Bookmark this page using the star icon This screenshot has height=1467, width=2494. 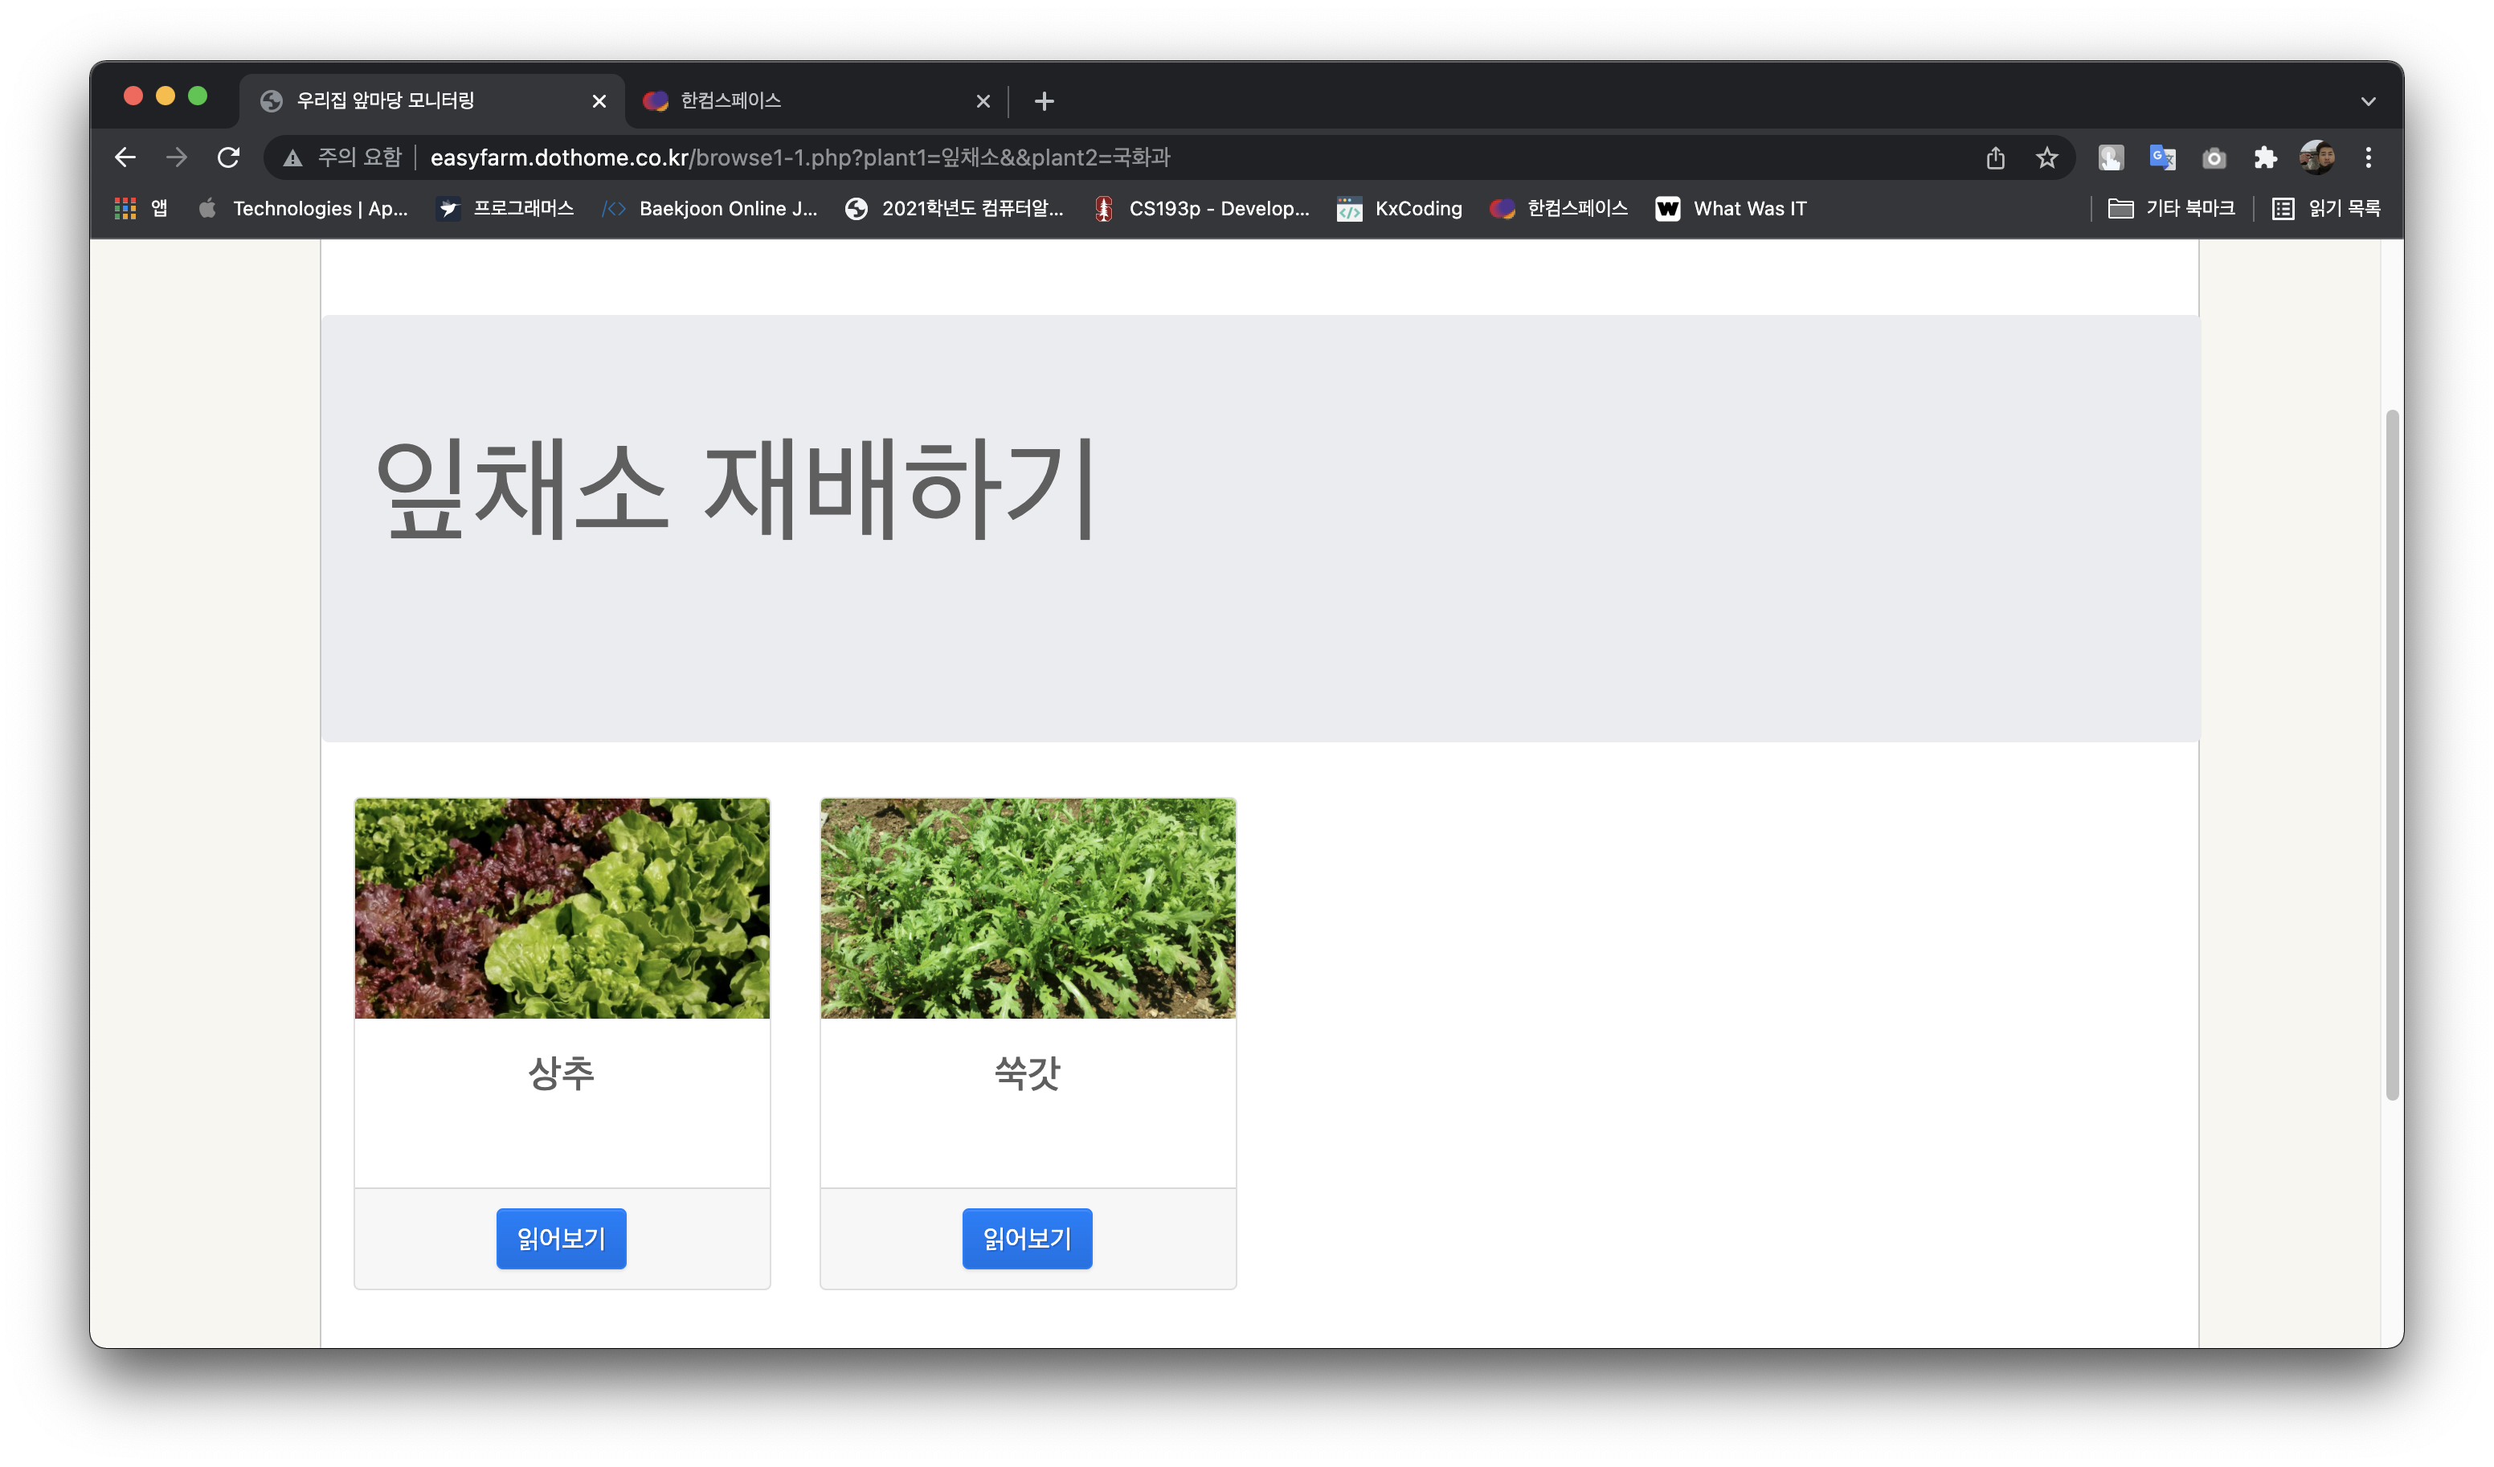(x=2046, y=157)
